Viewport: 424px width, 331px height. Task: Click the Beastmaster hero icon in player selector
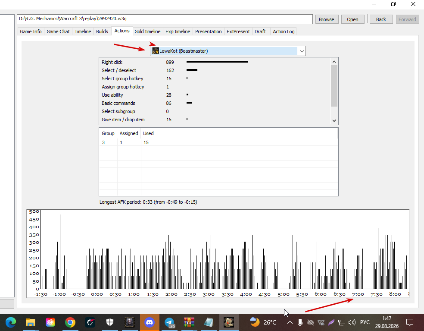point(156,50)
